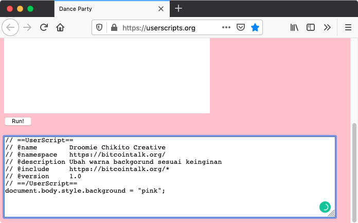Expand the toolbar overflow chevrons
The width and height of the screenshot is (358, 223).
tap(327, 27)
